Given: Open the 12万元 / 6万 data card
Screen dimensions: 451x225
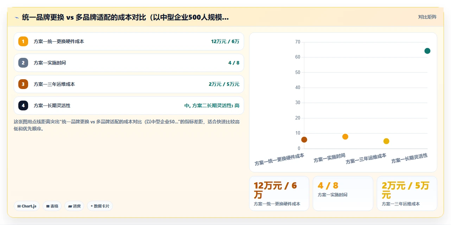Looking at the screenshot, I should tap(279, 193).
